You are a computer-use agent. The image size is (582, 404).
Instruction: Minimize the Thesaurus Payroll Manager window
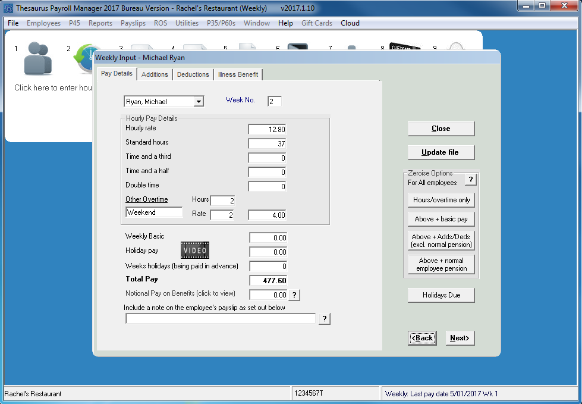click(526, 5)
